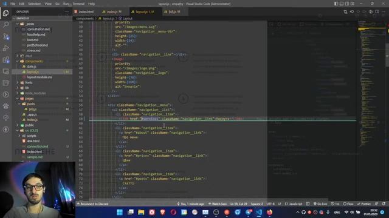Show hidden system tray icons

click(298, 213)
